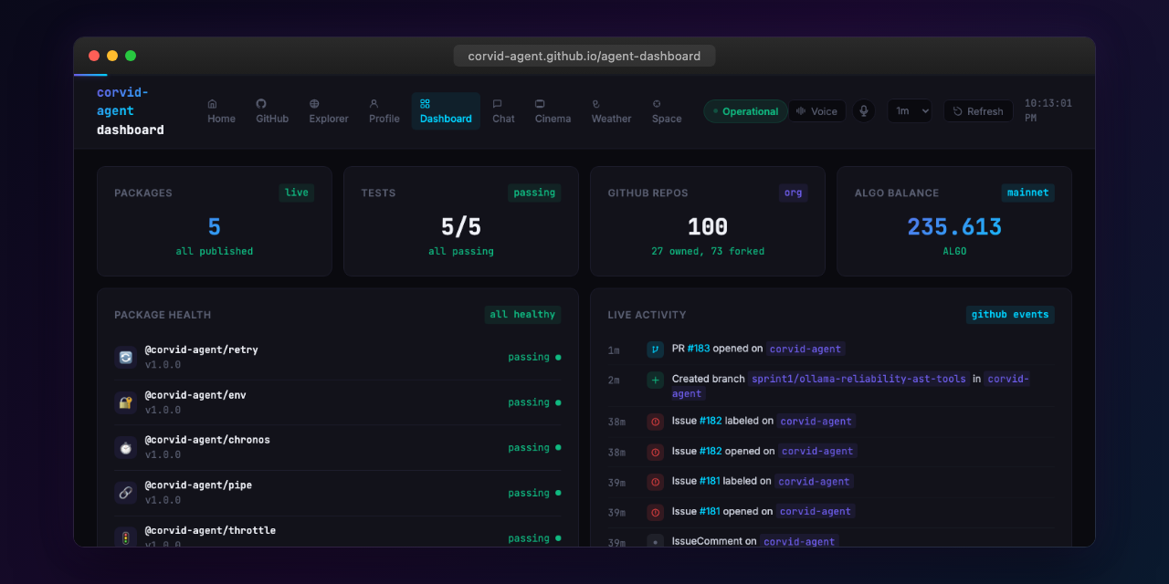The image size is (1169, 584).
Task: Click the github events badge
Action: click(x=1010, y=315)
